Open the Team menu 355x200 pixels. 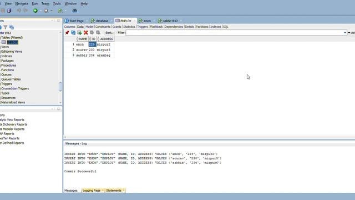point(45,4)
